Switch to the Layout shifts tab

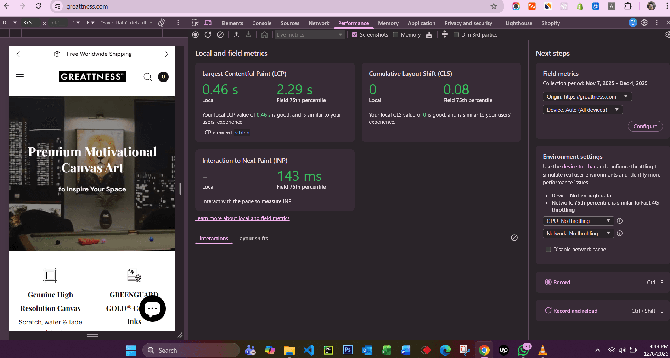[252, 238]
